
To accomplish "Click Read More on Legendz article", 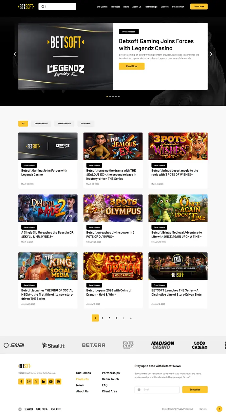I will tap(132, 66).
